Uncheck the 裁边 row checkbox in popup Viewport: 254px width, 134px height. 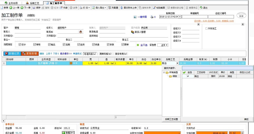tap(188, 76)
